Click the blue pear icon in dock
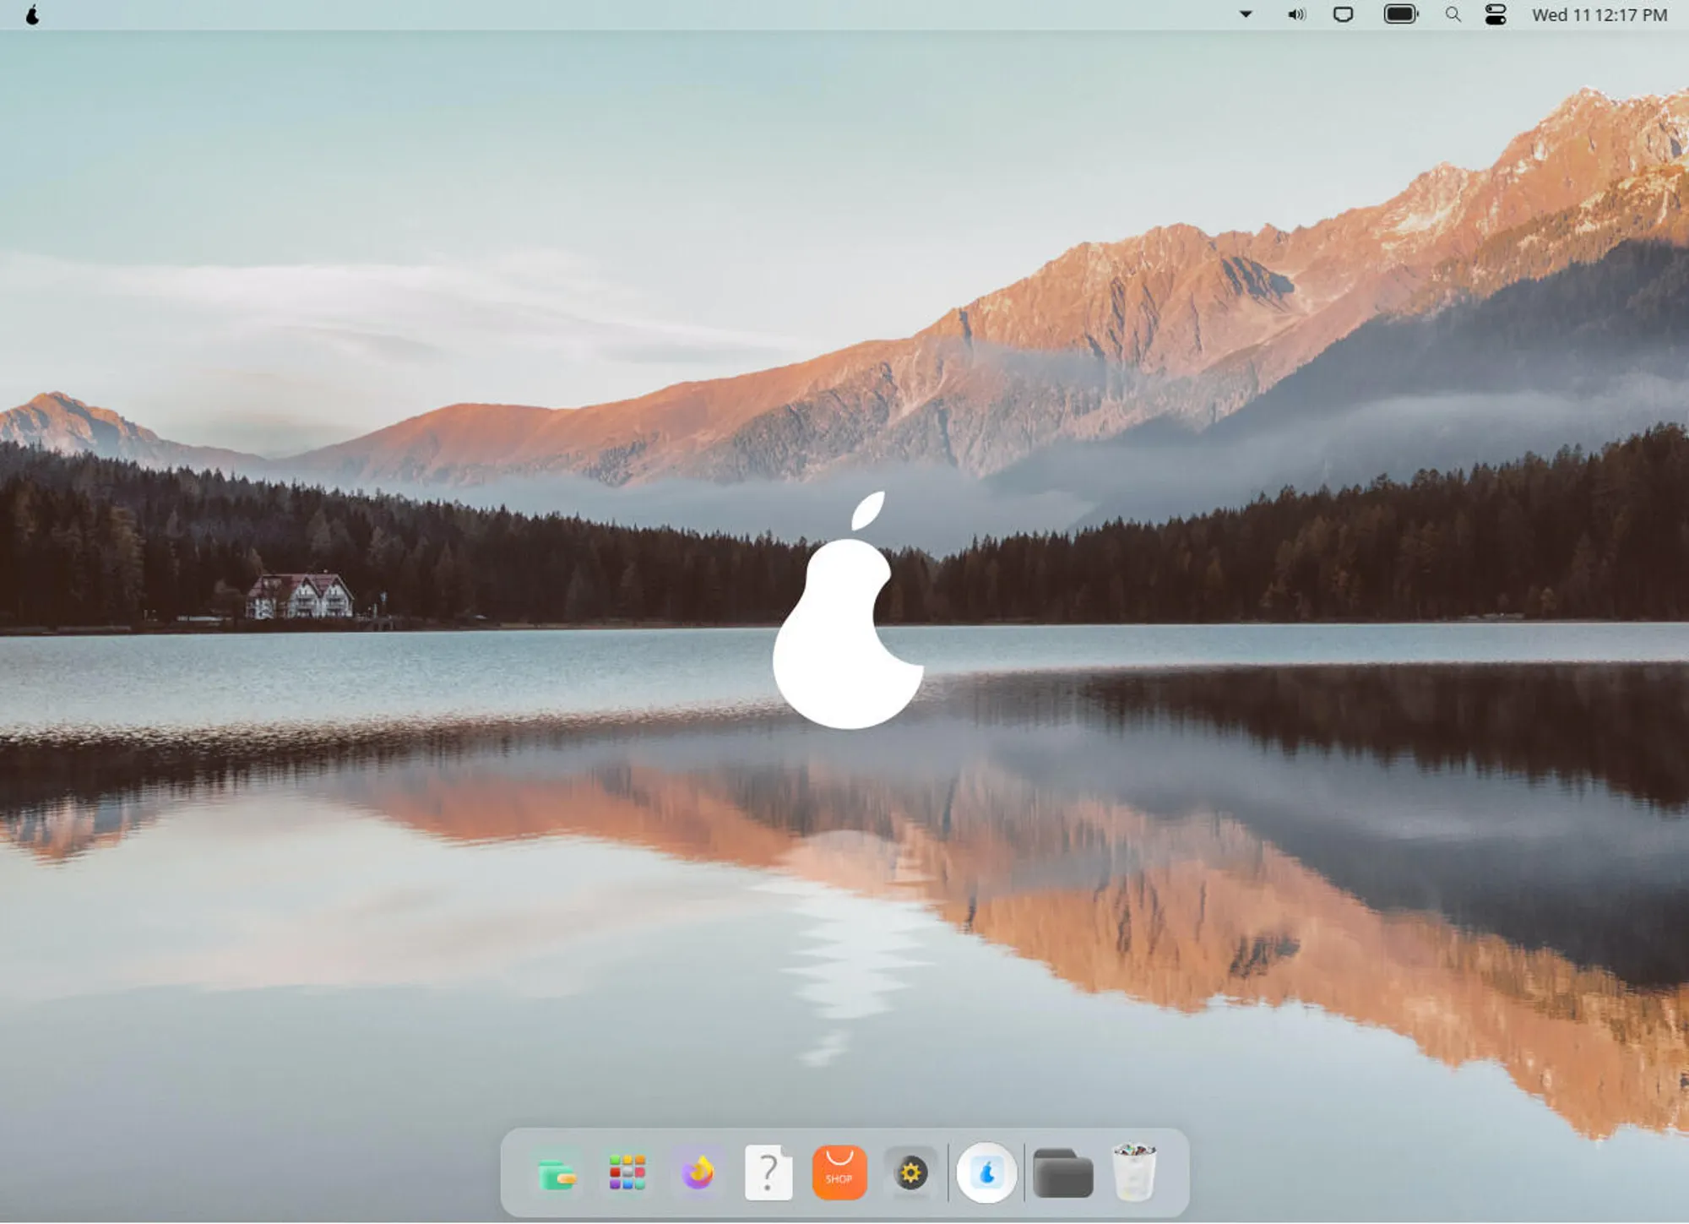This screenshot has width=1689, height=1224. point(986,1172)
